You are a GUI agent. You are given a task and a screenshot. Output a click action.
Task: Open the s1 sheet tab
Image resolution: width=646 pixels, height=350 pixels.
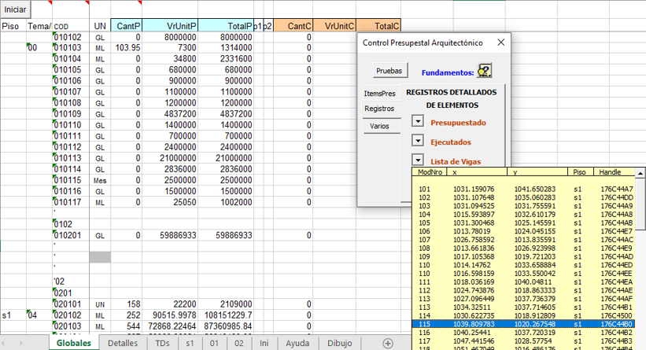190,343
